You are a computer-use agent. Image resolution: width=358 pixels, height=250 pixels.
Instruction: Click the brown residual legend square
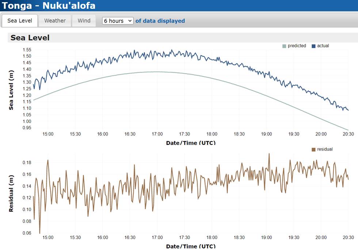313,149
